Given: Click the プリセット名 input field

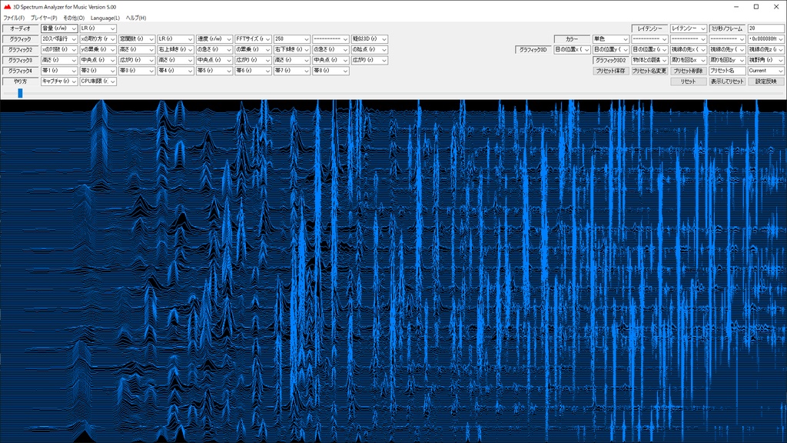Looking at the screenshot, I should click(727, 71).
